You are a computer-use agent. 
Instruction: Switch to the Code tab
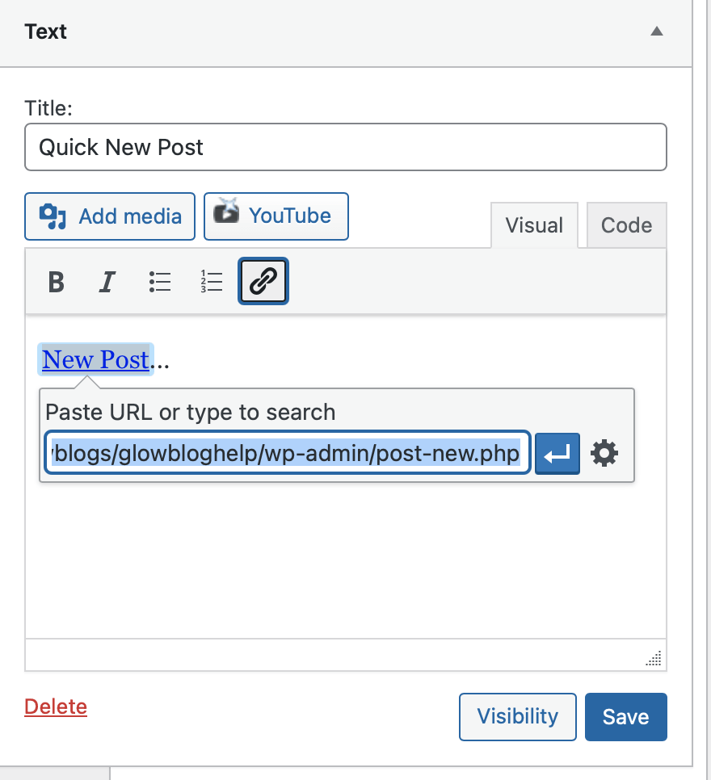click(626, 225)
